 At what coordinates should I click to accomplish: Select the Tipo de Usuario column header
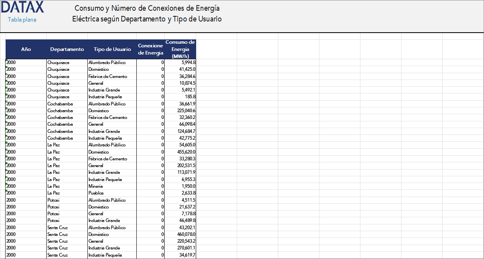(x=112, y=49)
